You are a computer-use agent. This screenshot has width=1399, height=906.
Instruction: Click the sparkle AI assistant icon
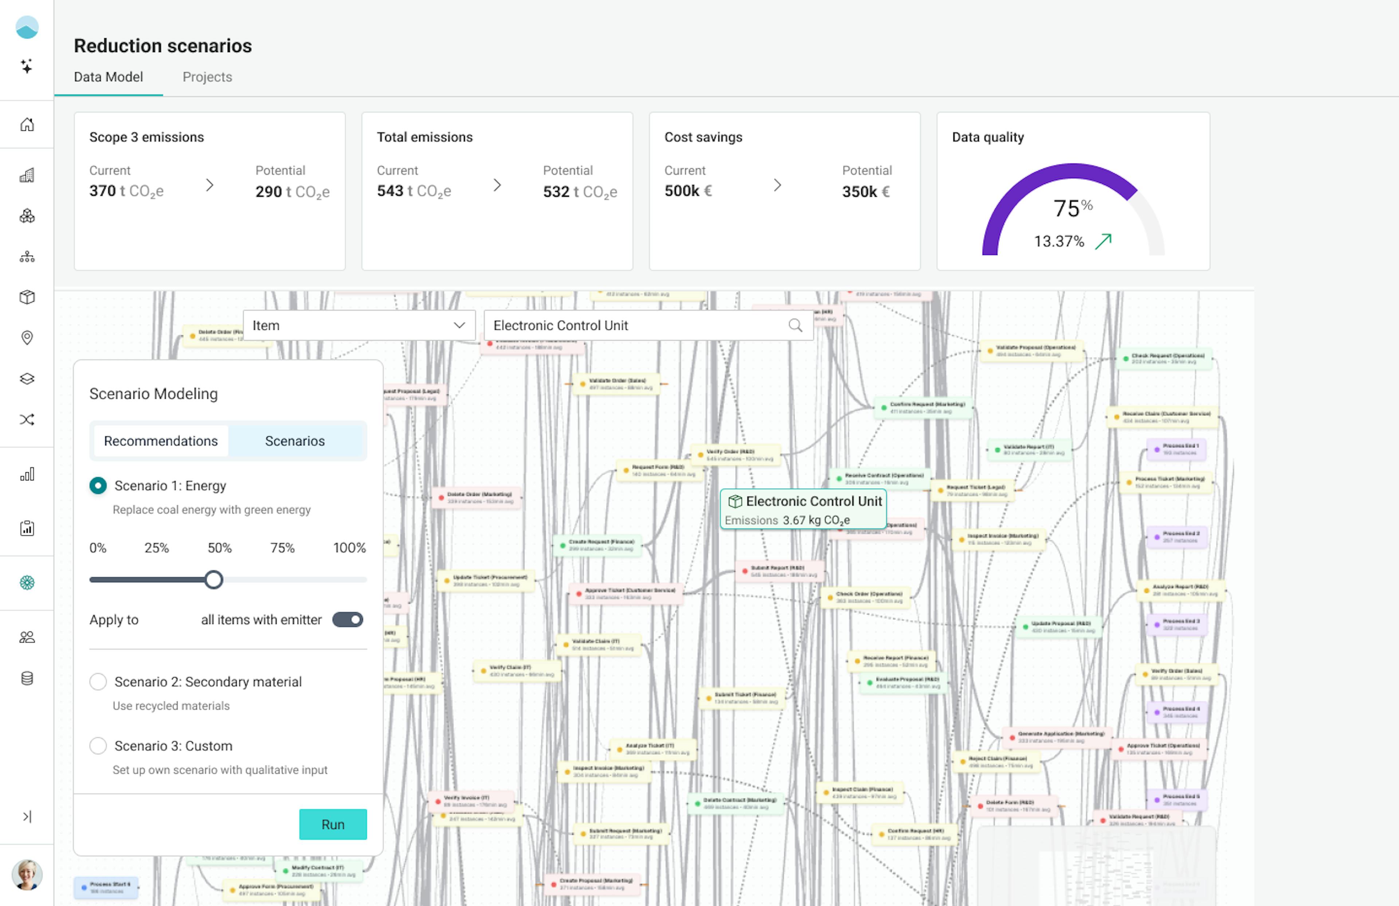click(x=27, y=66)
